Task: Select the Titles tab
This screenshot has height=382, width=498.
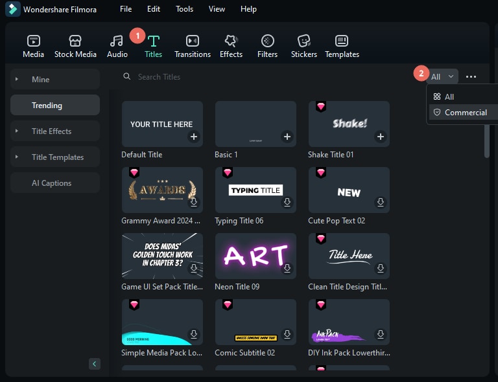Action: [x=154, y=46]
